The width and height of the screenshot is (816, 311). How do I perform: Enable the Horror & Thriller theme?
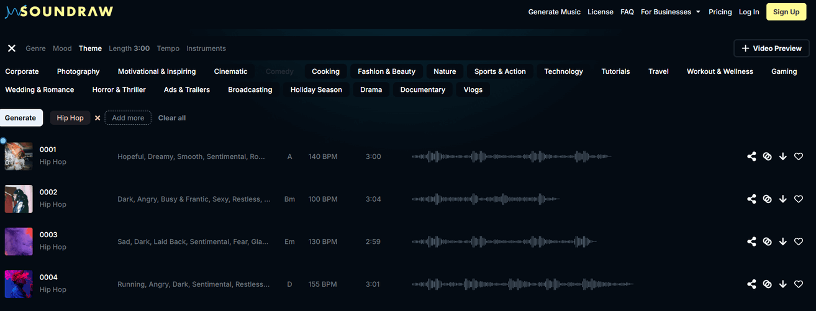(119, 90)
